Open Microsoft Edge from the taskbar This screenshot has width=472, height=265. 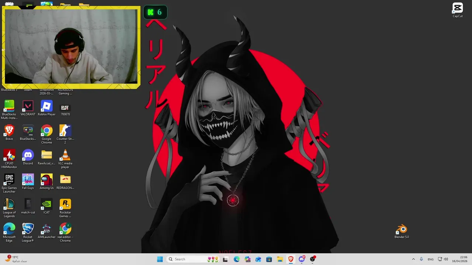tap(236, 259)
